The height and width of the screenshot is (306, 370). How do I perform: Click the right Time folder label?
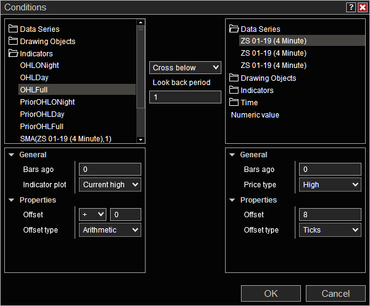coord(249,102)
